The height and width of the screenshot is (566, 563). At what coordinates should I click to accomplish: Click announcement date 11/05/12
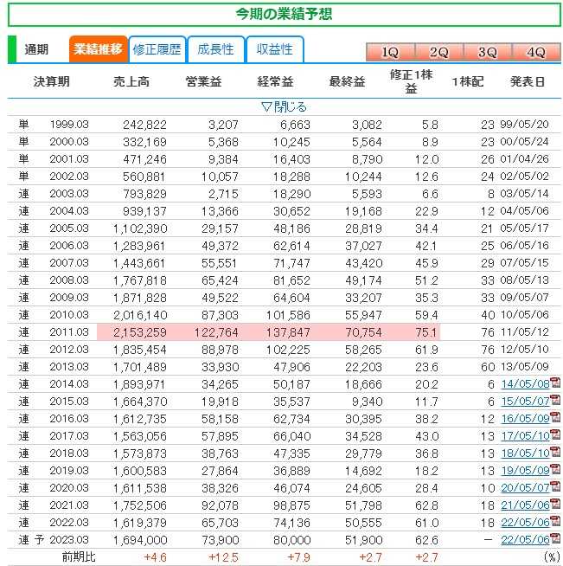point(524,332)
